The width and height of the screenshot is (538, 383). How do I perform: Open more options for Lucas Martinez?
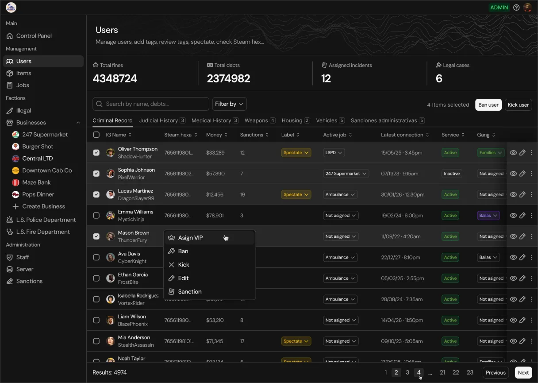click(x=531, y=194)
